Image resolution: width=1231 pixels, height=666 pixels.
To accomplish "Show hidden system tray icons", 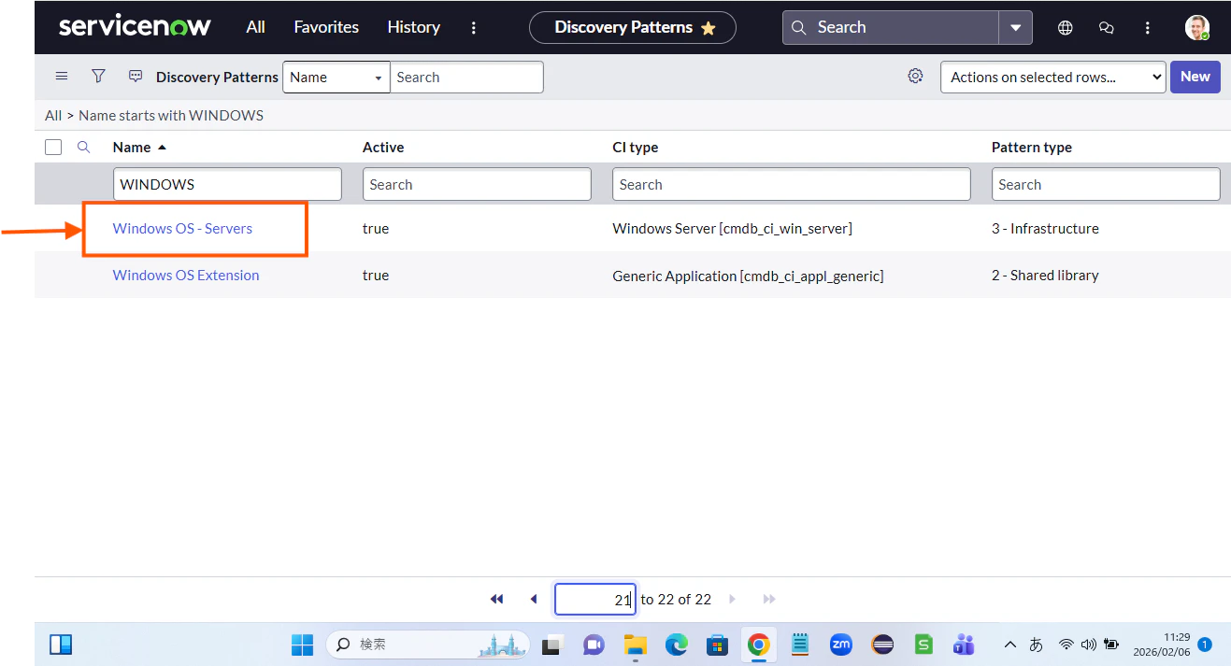I will pos(1010,645).
